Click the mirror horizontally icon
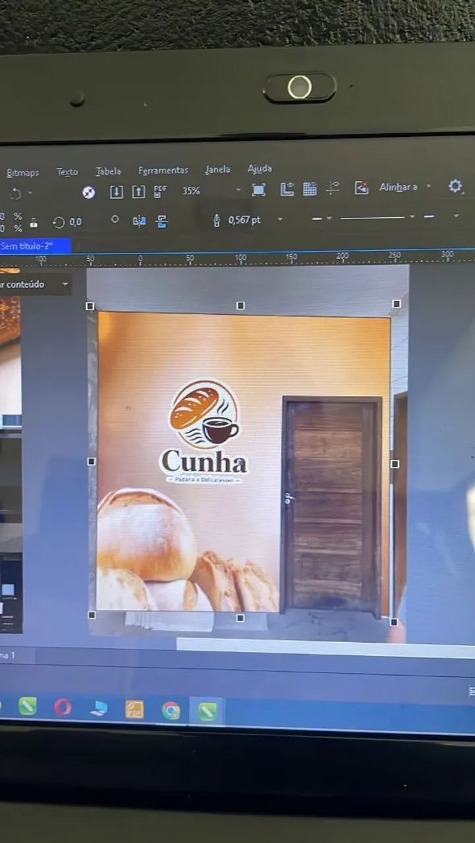This screenshot has height=843, width=475. pyautogui.click(x=139, y=221)
